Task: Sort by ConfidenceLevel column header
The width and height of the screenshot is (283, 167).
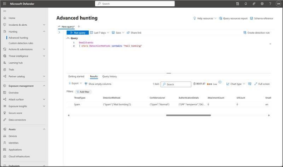Action: coord(157,98)
